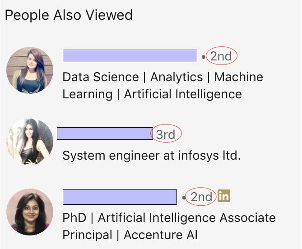Click the Principal | Accenture AI line
The image size is (302, 249).
130,235
